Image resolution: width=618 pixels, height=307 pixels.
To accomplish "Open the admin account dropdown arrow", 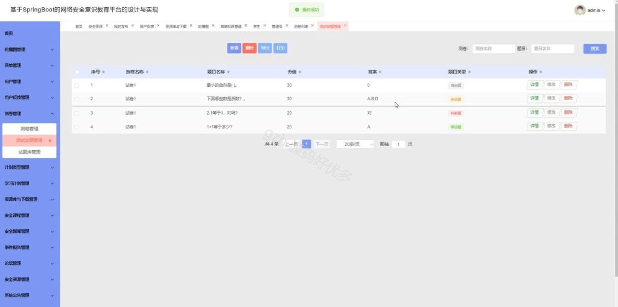I will [604, 11].
